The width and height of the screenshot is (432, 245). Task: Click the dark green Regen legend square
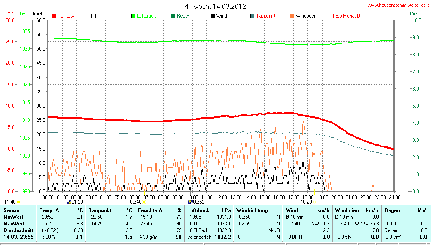coord(173,16)
